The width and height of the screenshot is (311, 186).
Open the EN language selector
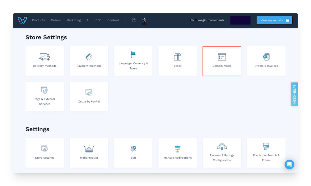click(192, 20)
